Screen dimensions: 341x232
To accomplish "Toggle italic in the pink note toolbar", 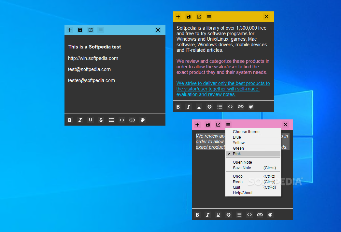I will pos(208,215).
